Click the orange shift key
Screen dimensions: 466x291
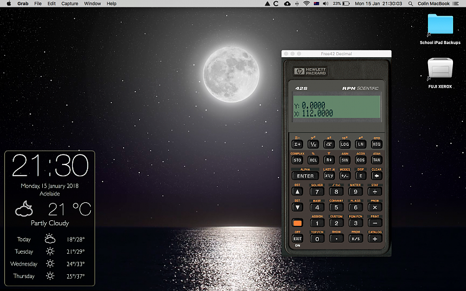[297, 223]
